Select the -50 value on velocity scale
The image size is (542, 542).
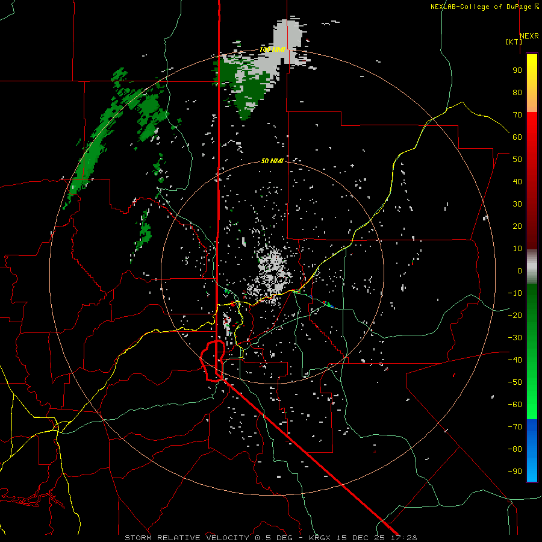[x=515, y=382]
